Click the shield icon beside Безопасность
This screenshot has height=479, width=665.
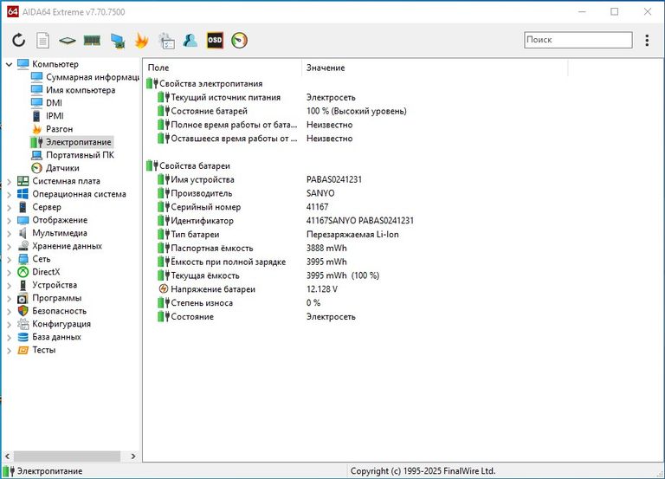(23, 311)
